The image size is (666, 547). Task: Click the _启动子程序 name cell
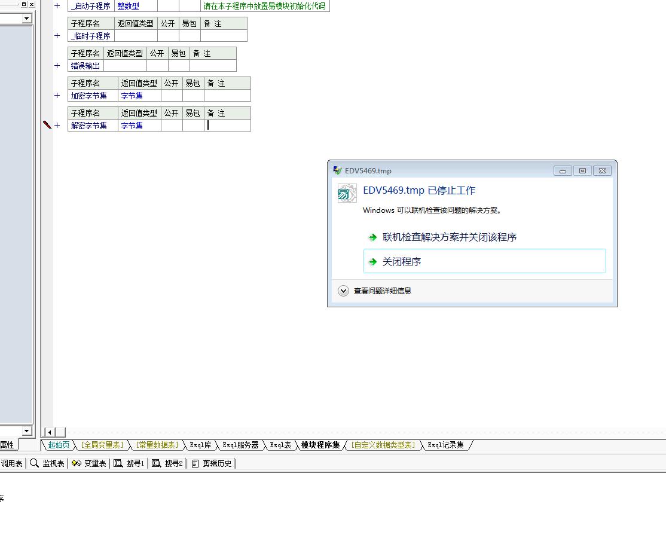click(x=91, y=6)
